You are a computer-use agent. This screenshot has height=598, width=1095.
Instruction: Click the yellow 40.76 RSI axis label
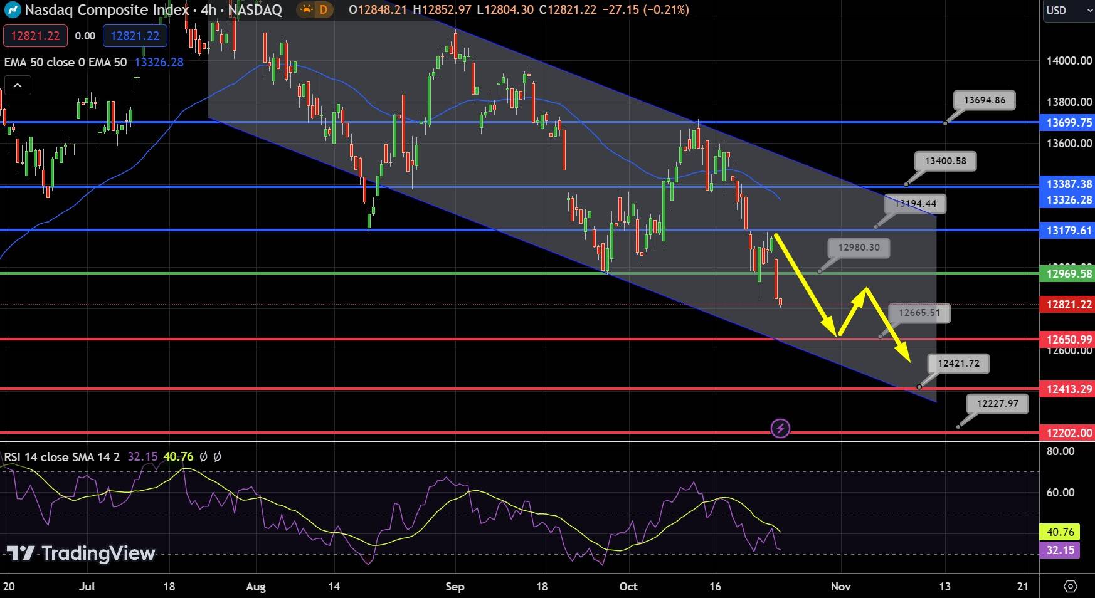point(1060,532)
